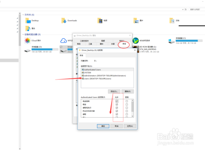
Task: Select the Authenticated Users row text
Action: (92, 70)
